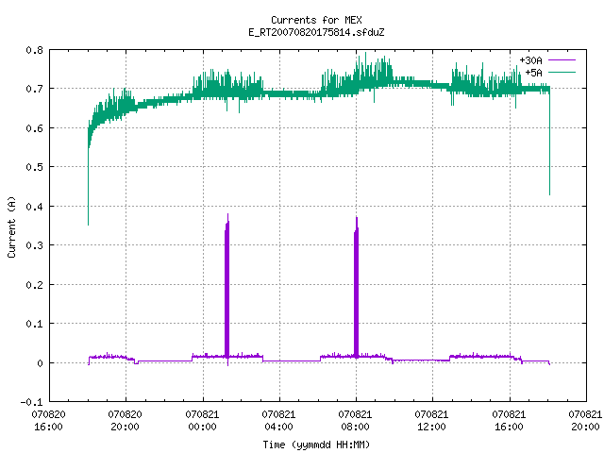Click the y-axis label 'Current (A)'
The height and width of the screenshot is (453, 604).
pos(11,226)
